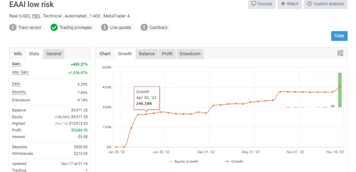This screenshot has height=172, width=356.
Task: Click the Track record exclamation icon
Action: (x=13, y=28)
